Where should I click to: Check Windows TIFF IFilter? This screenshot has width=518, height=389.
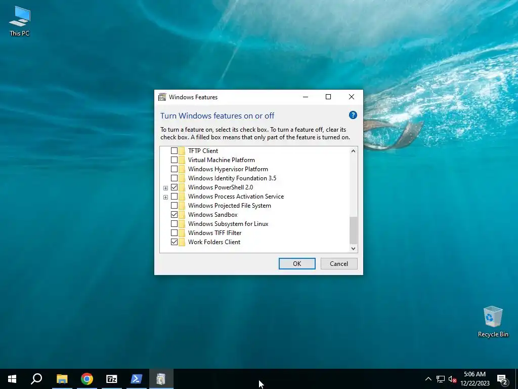pyautogui.click(x=174, y=233)
